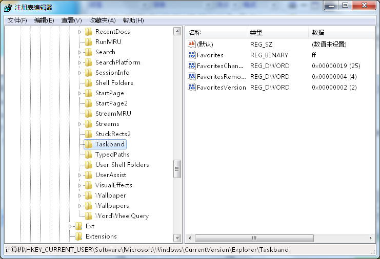Viewport: 380px width, 259px height.
Task: Click the StartPage folder icon
Action: tap(88, 93)
